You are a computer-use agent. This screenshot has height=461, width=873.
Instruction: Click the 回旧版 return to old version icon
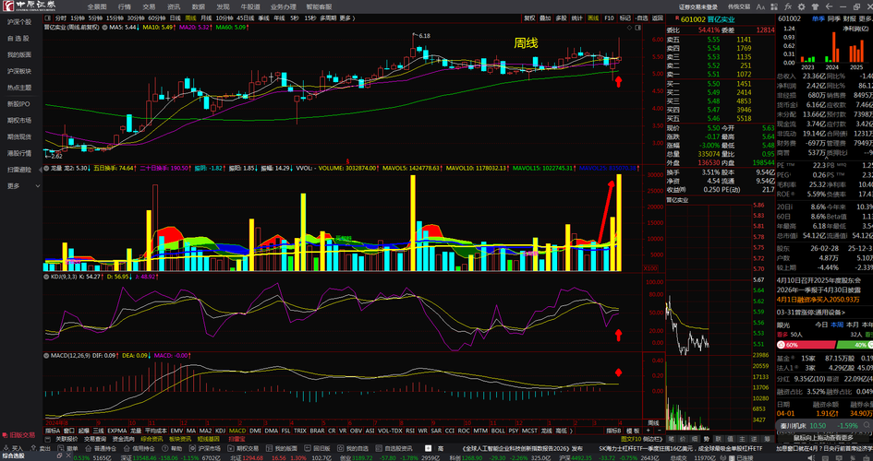[x=307, y=447]
